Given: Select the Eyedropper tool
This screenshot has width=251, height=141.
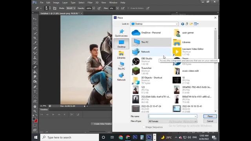Looking at the screenshot, I should pyautogui.click(x=35, y=43).
